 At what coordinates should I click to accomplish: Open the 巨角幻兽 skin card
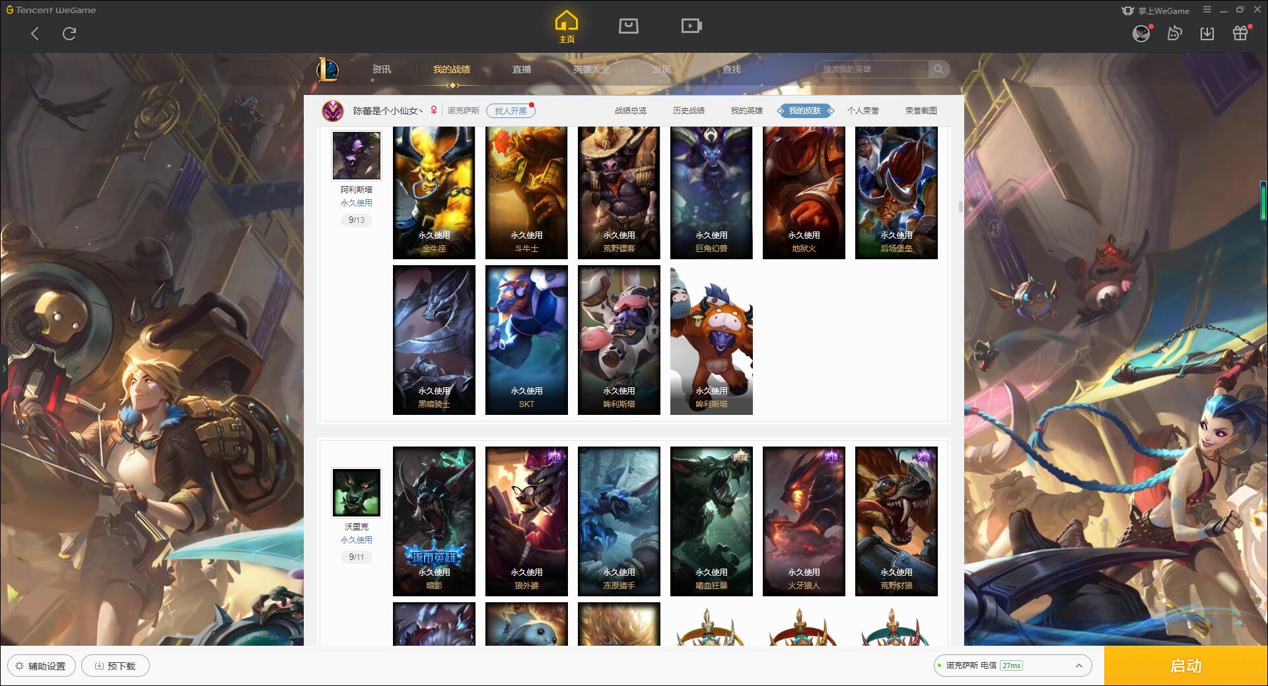tap(711, 193)
